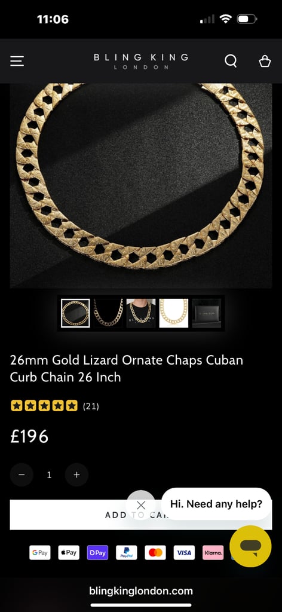
Task: Dismiss the chat help popup
Action: click(141, 505)
